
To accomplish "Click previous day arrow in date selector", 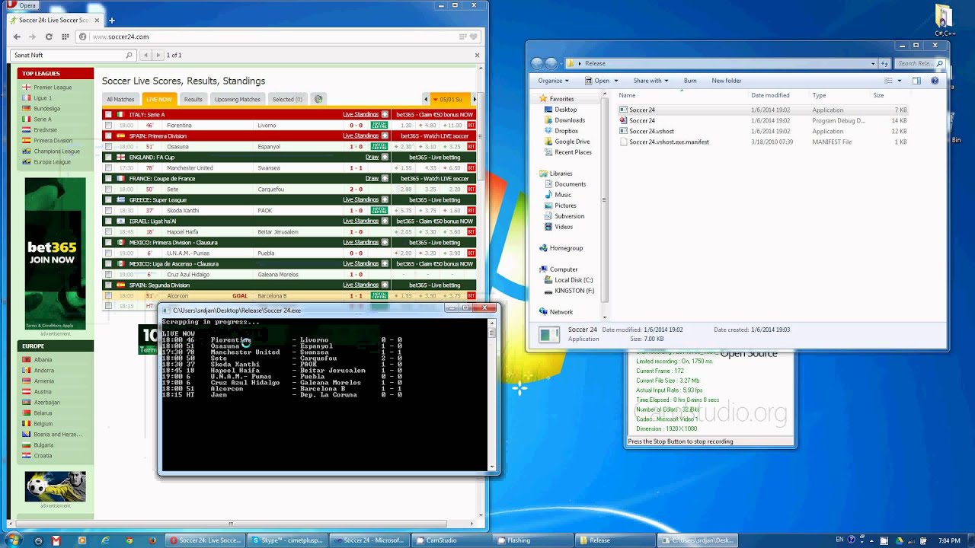I will (x=427, y=99).
